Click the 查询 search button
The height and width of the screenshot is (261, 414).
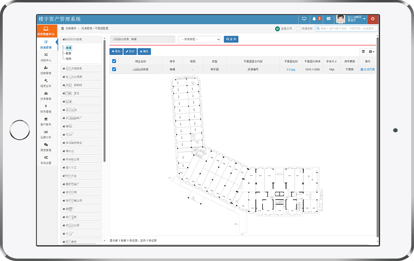tap(231, 39)
